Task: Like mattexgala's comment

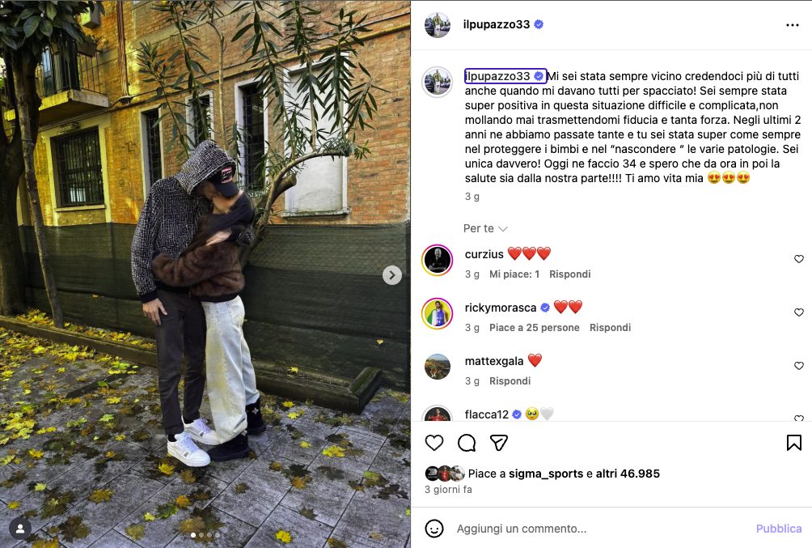Action: pyautogui.click(x=799, y=366)
